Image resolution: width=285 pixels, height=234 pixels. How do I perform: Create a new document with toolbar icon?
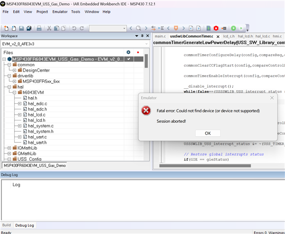[x=6, y=28]
